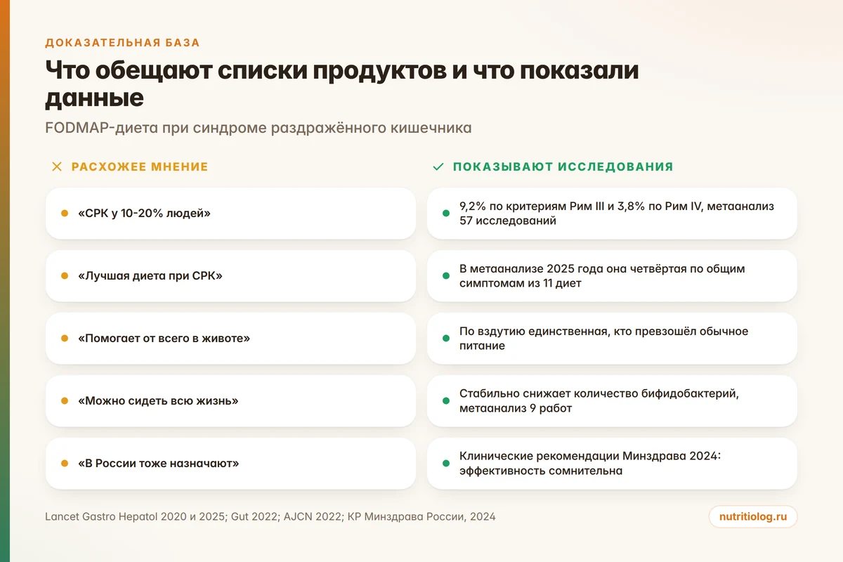Screen dimensions: 843x562
Task: Click the card about бифидобактерий reduction
Action: pos(612,401)
